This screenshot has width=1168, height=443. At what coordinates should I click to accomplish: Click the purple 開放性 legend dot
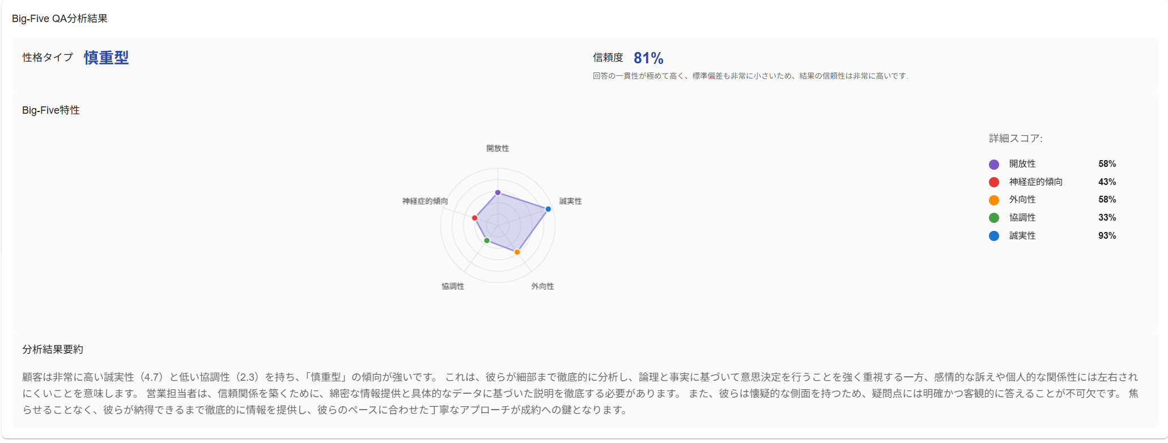(x=994, y=165)
